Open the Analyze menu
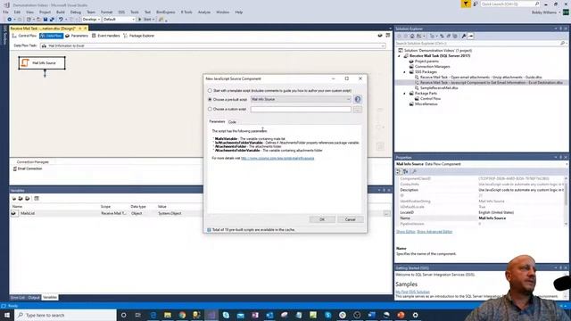Image resolution: width=571 pixels, height=321 pixels. [204, 12]
